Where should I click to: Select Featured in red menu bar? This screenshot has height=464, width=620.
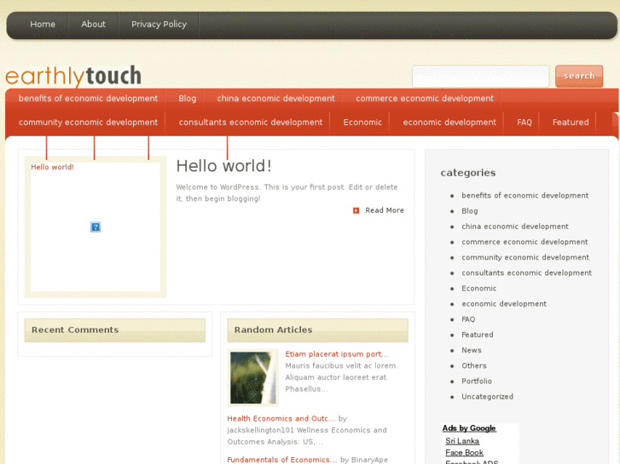point(571,123)
